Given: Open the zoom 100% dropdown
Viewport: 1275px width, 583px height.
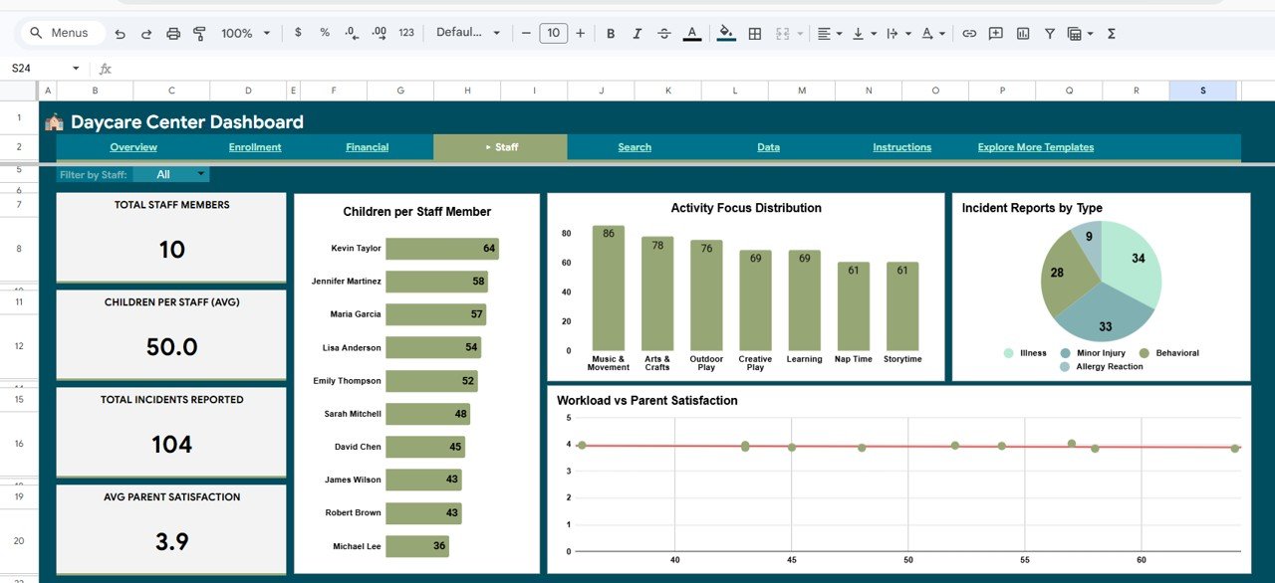Looking at the screenshot, I should click(245, 34).
